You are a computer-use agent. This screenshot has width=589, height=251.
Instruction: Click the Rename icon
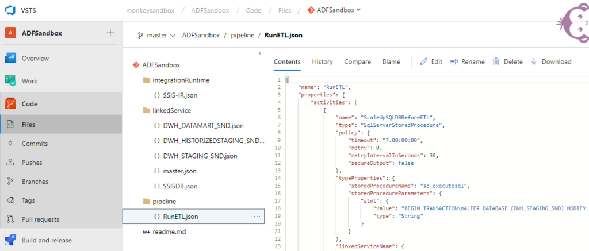click(x=454, y=61)
